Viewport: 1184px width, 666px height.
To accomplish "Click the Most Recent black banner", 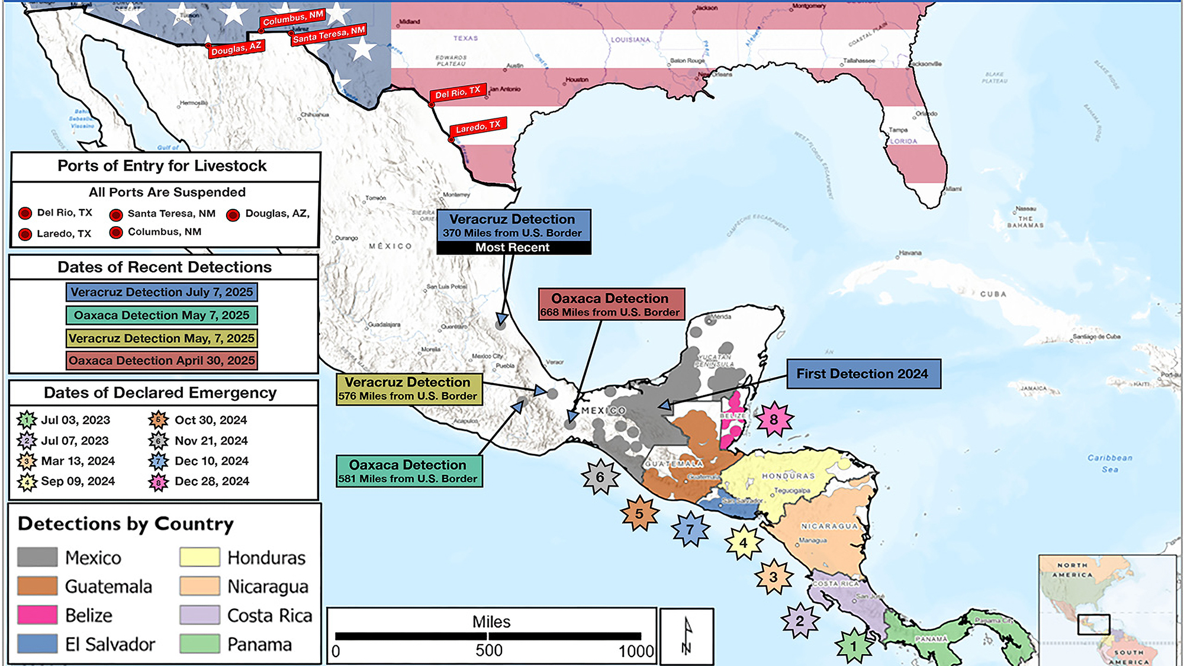I will pyautogui.click(x=513, y=247).
